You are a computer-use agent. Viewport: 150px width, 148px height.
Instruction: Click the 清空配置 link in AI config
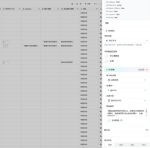141,70
